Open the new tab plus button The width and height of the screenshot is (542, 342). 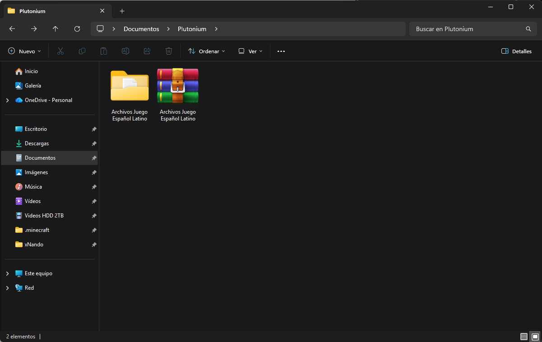(x=122, y=11)
